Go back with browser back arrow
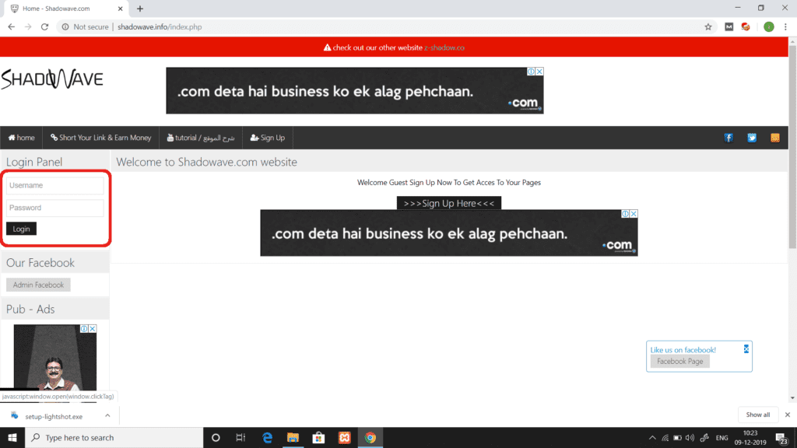797x448 pixels. tap(11, 27)
